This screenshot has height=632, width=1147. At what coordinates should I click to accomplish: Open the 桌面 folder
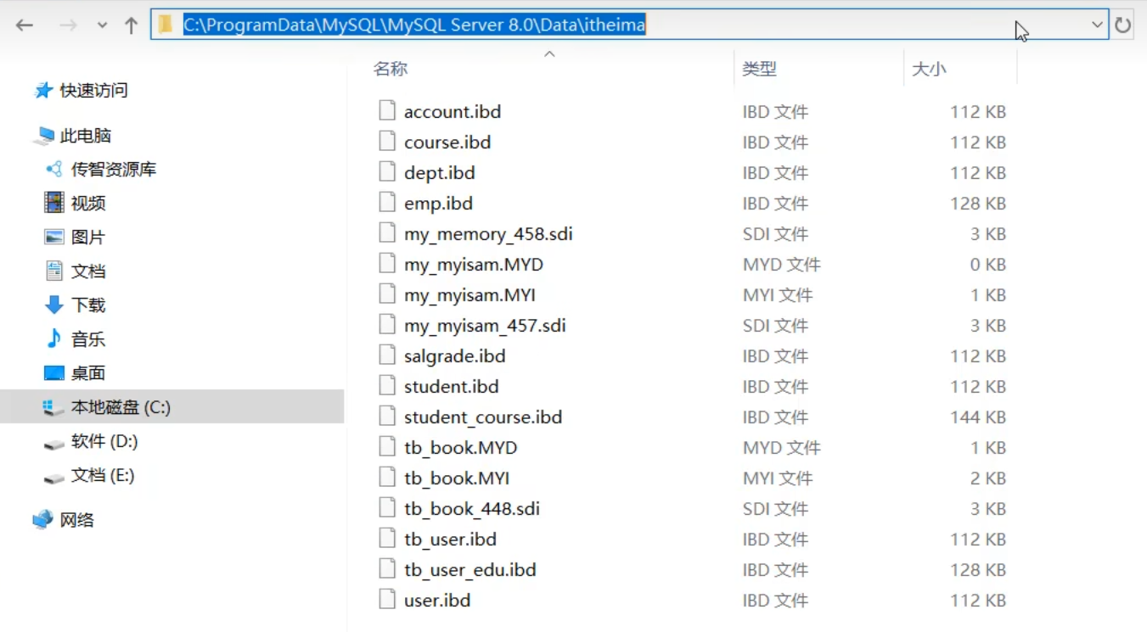(75, 373)
